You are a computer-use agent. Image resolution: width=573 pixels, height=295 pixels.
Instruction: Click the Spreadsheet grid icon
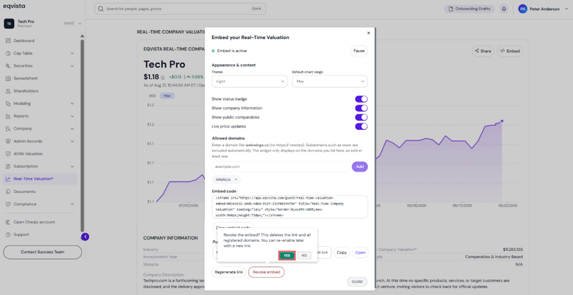(8, 78)
